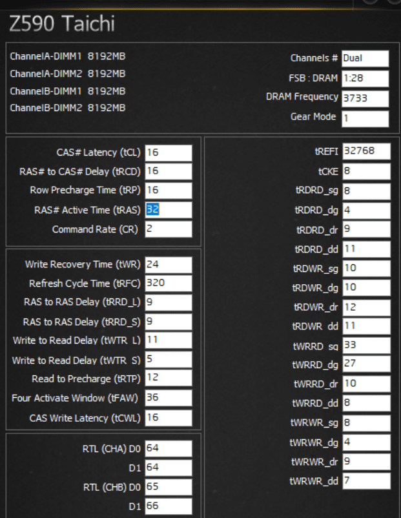Click the tWTR_S value field
401x518 pixels.
pos(169,359)
